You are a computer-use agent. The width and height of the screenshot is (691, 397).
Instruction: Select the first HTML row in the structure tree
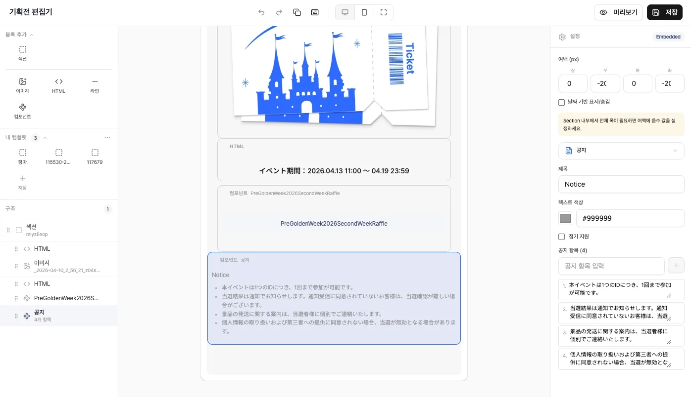59,249
